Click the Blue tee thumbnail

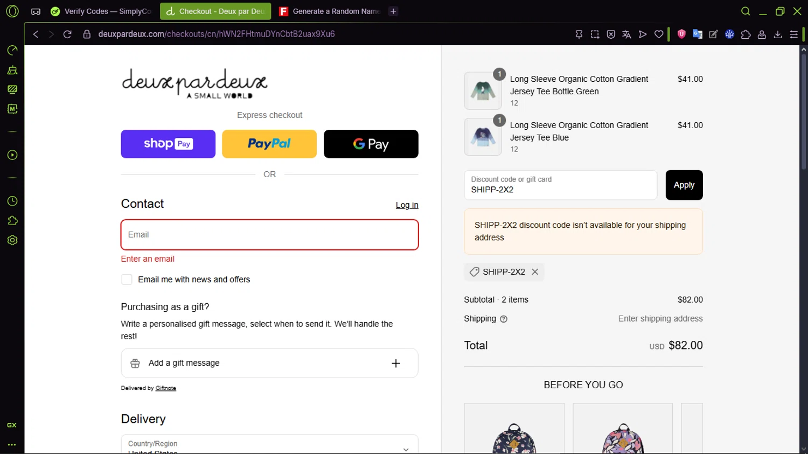[x=483, y=137]
